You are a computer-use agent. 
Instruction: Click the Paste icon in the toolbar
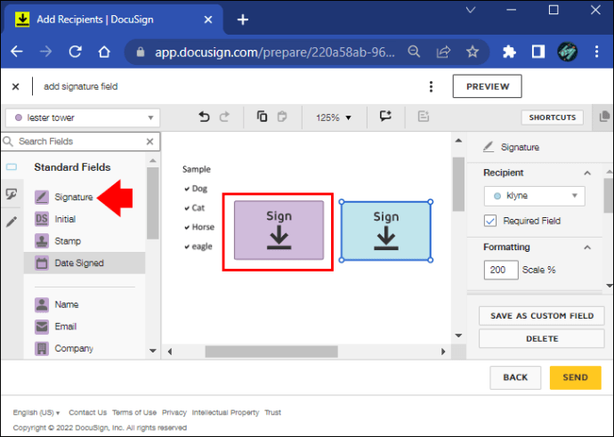pyautogui.click(x=282, y=117)
